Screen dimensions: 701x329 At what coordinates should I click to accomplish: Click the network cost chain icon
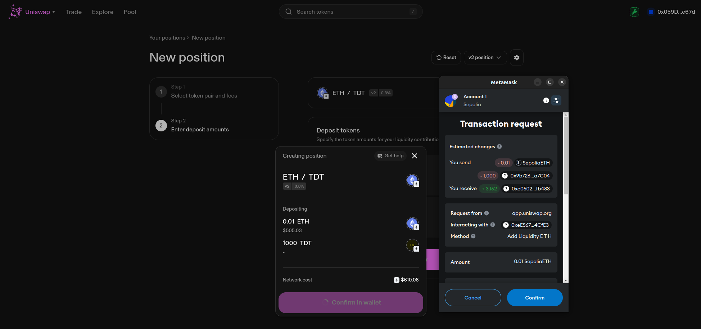(x=396, y=280)
